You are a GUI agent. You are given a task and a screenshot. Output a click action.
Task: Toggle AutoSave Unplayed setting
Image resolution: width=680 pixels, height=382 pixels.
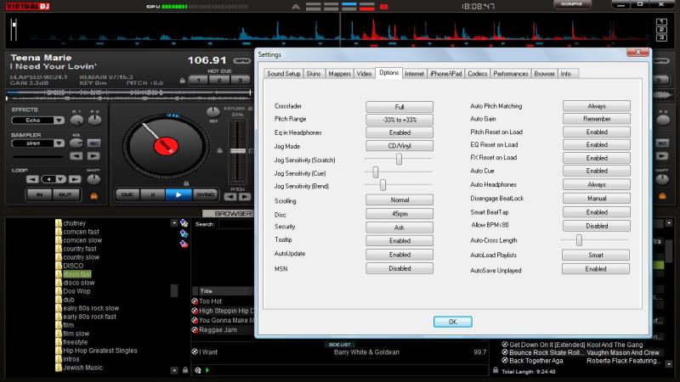point(596,269)
